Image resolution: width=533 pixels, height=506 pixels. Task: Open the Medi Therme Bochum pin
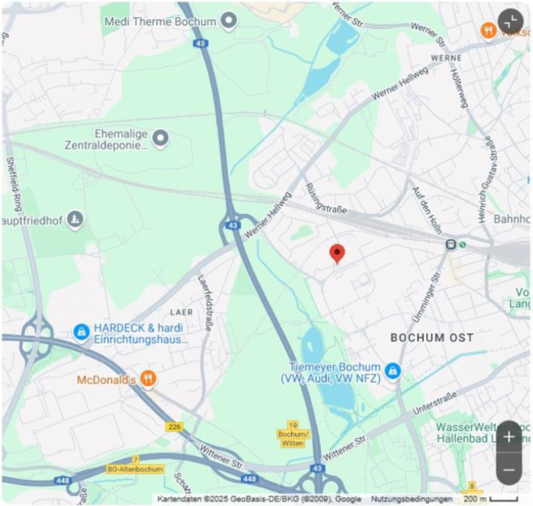[x=229, y=21]
